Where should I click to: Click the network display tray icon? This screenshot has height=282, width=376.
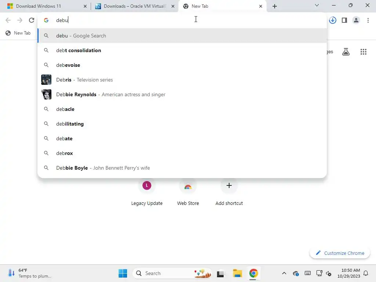(319, 273)
